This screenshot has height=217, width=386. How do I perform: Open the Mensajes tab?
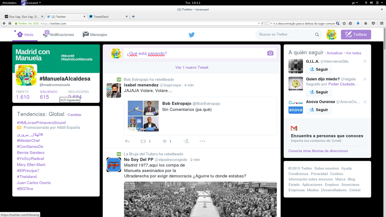(x=95, y=34)
